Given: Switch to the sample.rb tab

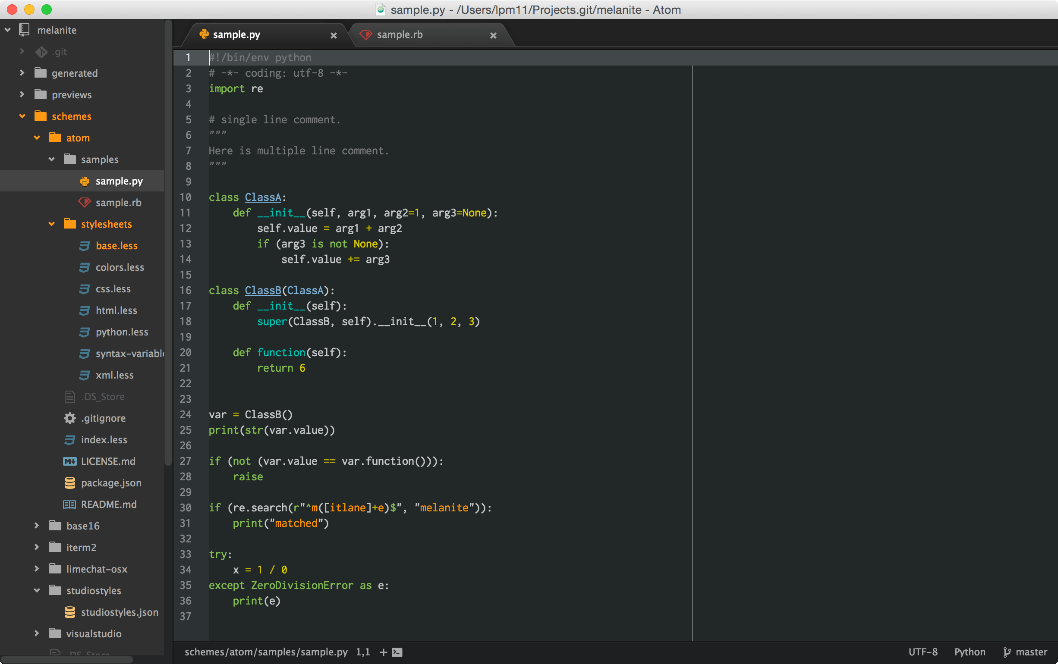Looking at the screenshot, I should (x=399, y=34).
